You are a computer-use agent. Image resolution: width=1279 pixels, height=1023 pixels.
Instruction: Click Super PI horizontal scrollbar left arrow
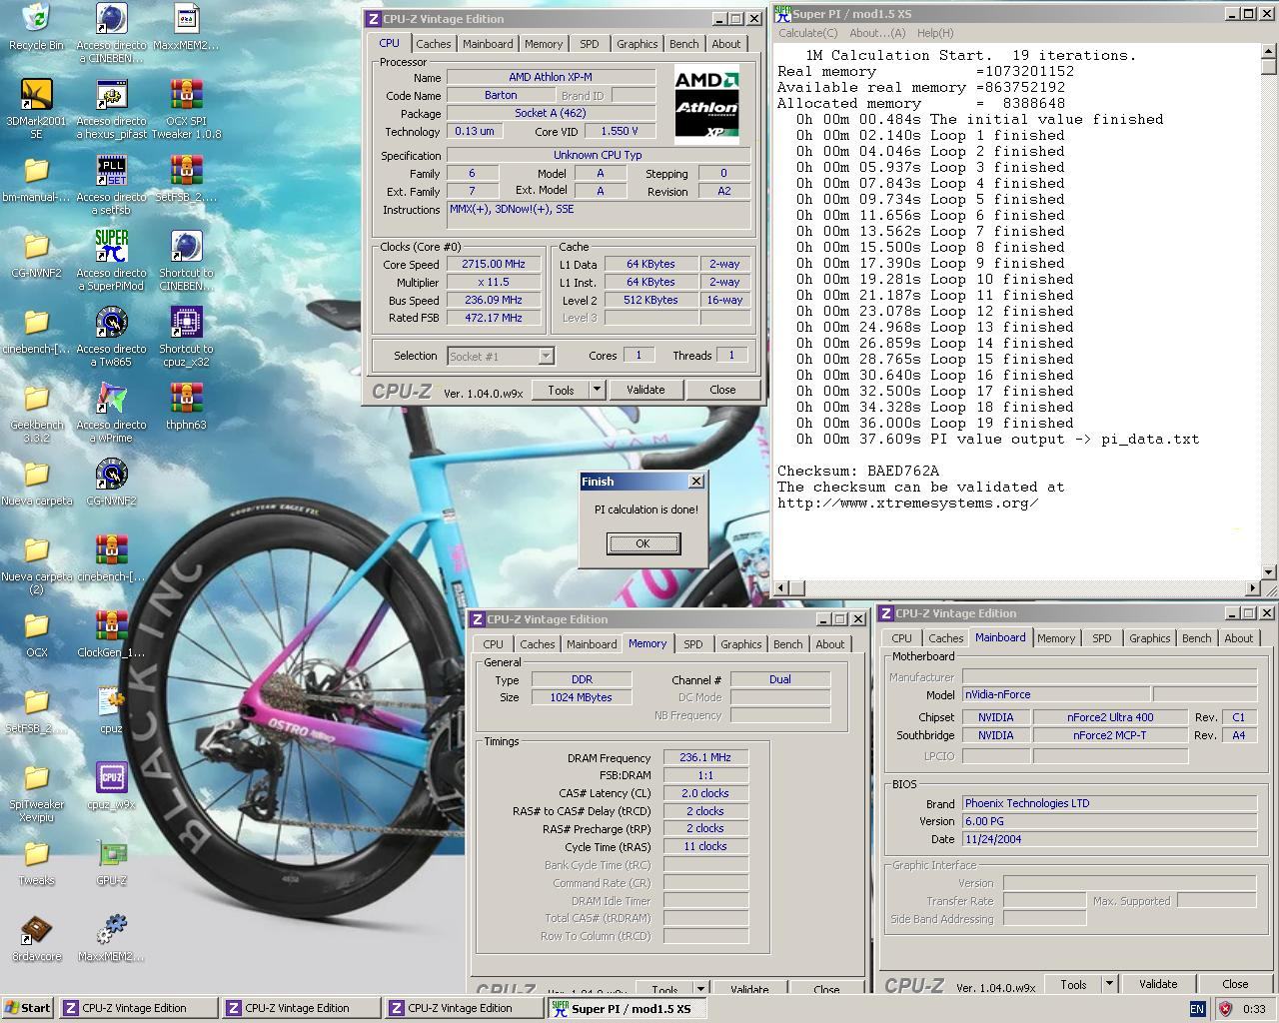coord(781,588)
